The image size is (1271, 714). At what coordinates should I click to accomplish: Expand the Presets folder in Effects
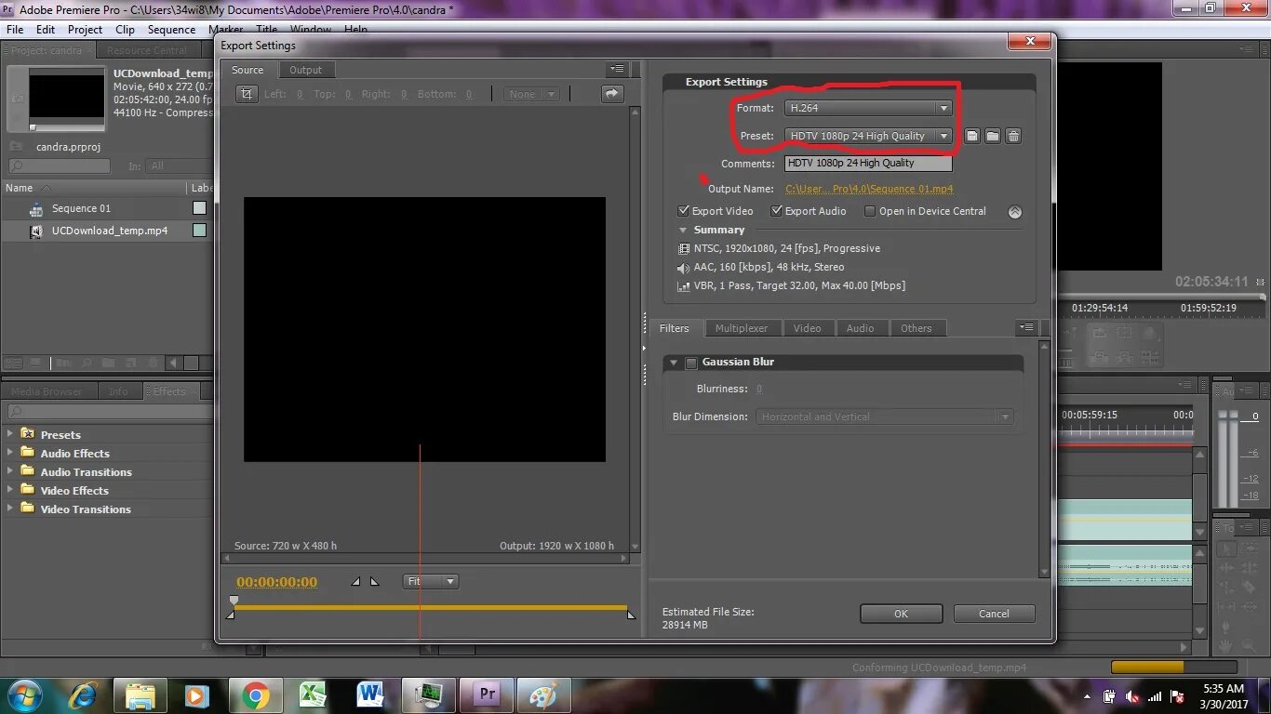point(9,434)
